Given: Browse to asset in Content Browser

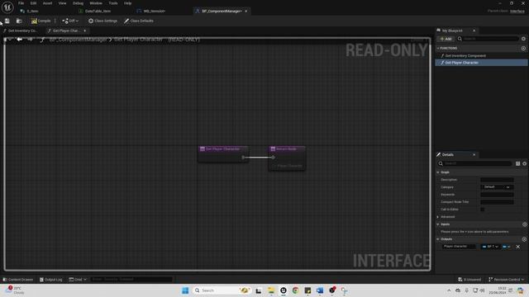Looking at the screenshot, I should (x=19, y=21).
